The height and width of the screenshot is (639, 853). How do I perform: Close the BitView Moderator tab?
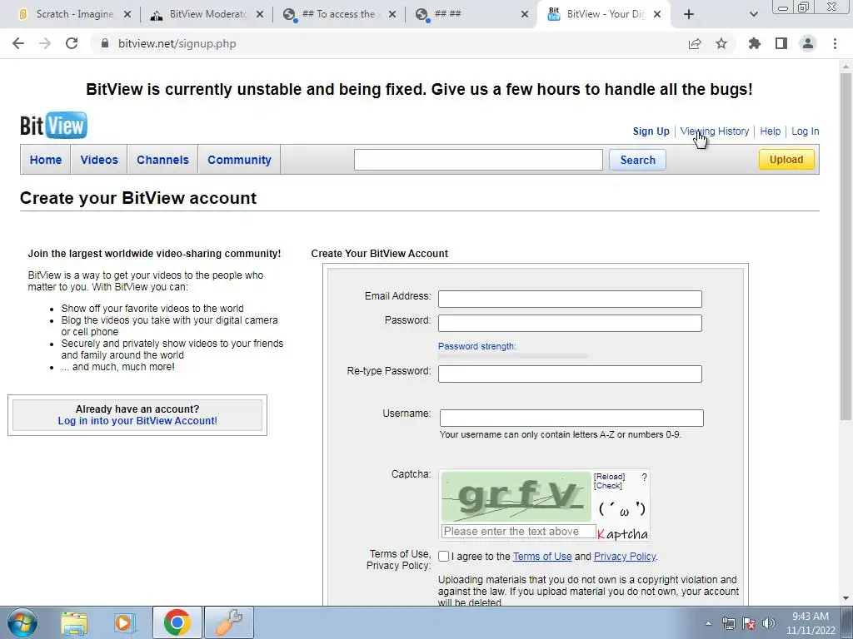260,14
